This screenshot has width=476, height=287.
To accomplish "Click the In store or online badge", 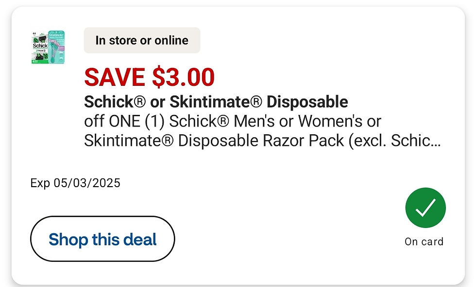I will coord(142,40).
